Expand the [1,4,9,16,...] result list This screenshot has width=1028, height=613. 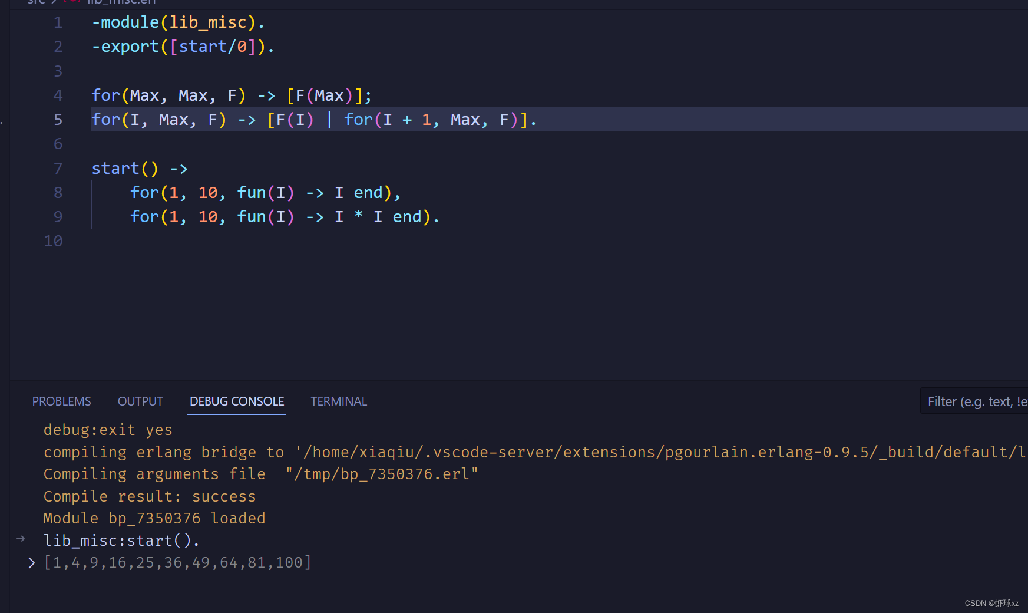pos(31,563)
